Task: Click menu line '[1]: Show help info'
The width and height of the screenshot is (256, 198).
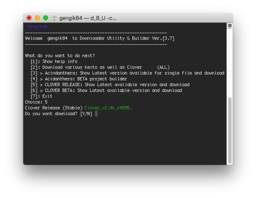Action: (54, 61)
